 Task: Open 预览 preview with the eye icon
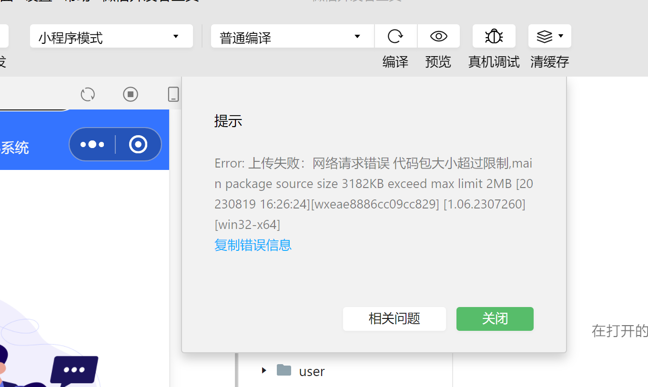[x=438, y=36]
